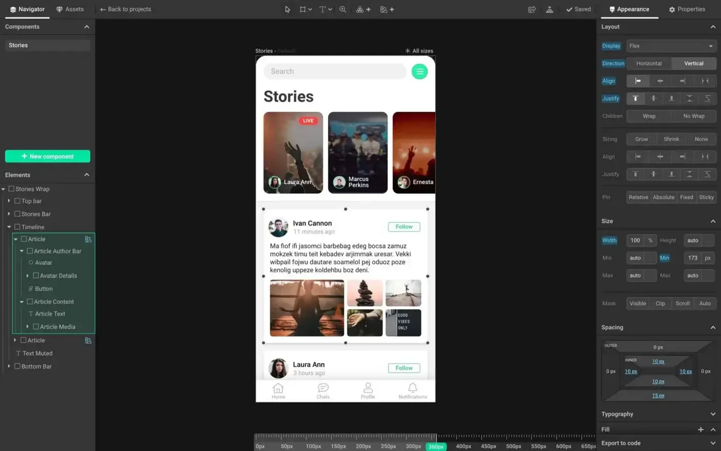Click Follow button for Ivan Cannon
Screen dimensions: 721x451
coord(404,227)
